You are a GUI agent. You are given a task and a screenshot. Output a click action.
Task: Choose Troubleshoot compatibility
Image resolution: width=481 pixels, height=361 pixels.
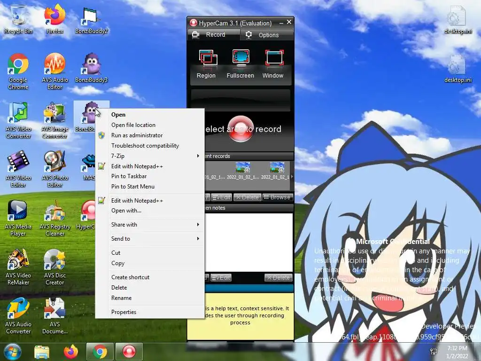click(150, 146)
